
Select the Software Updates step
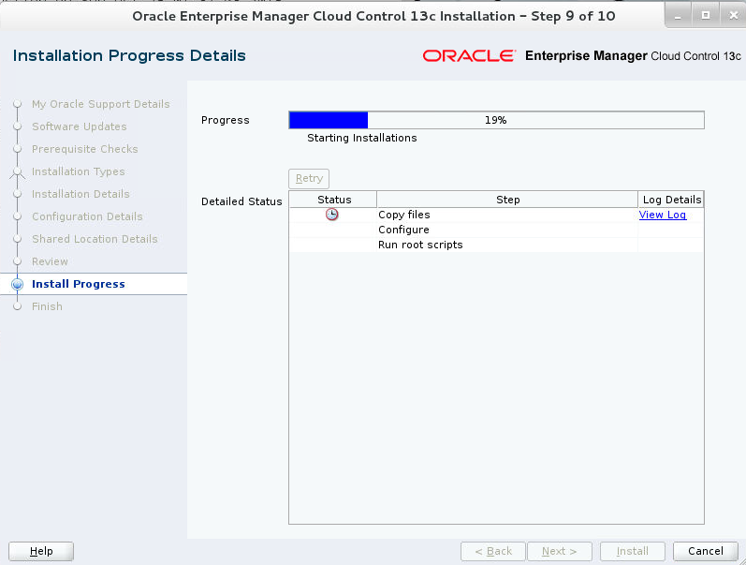79,126
